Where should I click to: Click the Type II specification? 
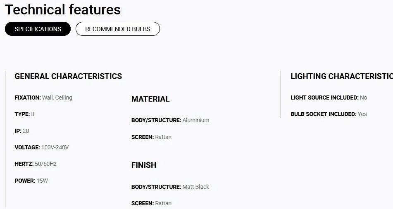click(24, 114)
